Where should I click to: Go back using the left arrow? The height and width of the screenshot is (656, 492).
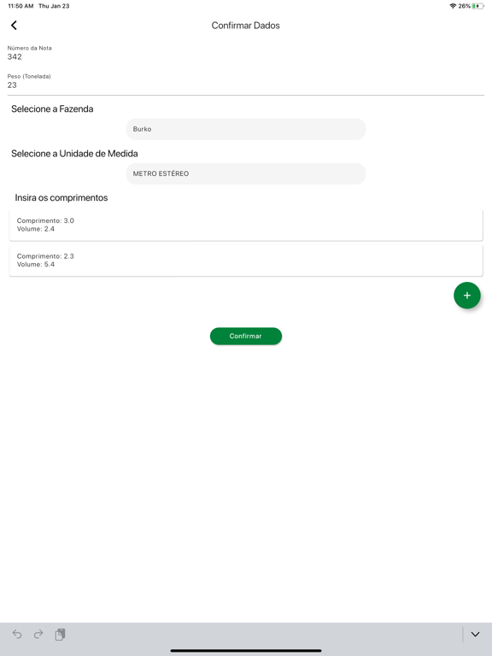pyautogui.click(x=14, y=25)
